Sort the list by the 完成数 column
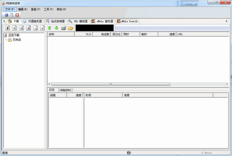This screenshot has width=232, height=156. click(102, 34)
